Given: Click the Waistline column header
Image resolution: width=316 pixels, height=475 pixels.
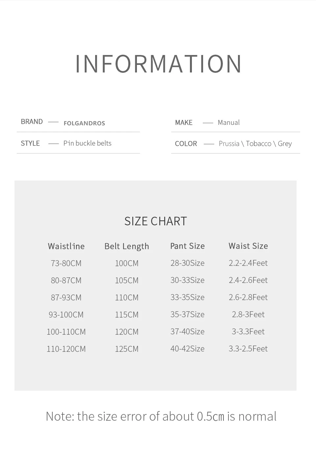Looking at the screenshot, I should [x=66, y=246].
